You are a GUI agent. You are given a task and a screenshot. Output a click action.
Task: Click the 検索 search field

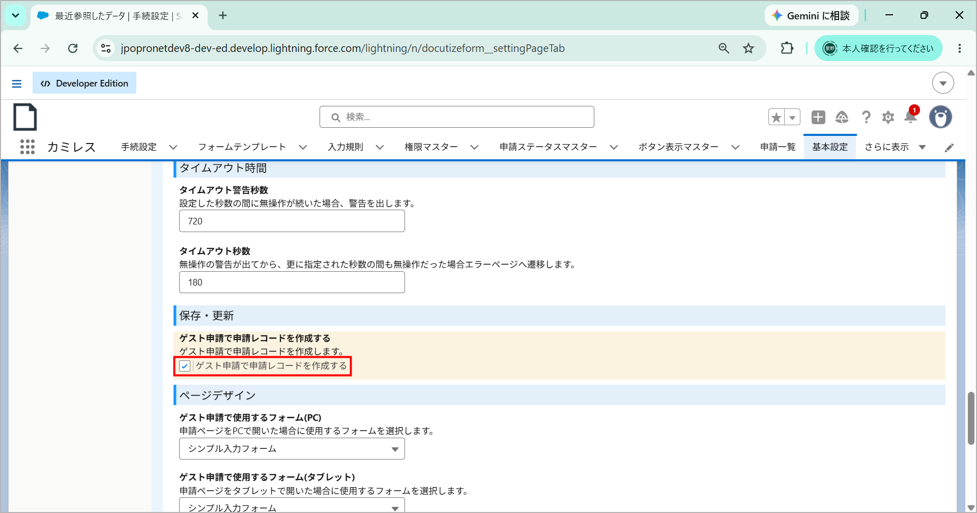[x=456, y=117]
